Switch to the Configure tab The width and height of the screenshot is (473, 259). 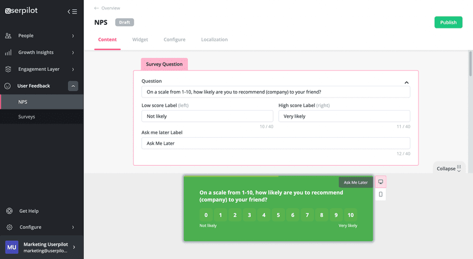coord(174,40)
